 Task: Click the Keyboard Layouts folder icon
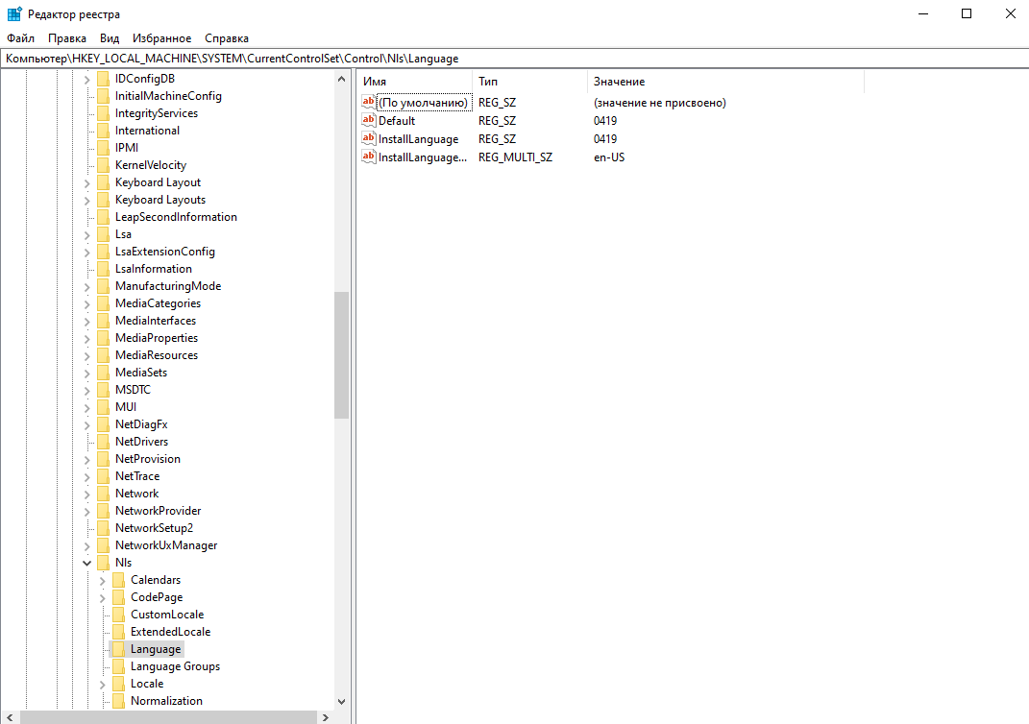(103, 200)
